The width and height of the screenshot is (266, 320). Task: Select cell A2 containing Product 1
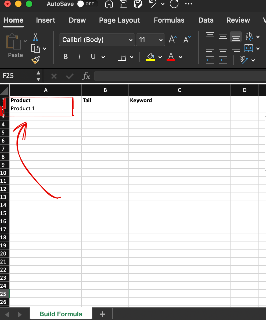click(x=45, y=108)
